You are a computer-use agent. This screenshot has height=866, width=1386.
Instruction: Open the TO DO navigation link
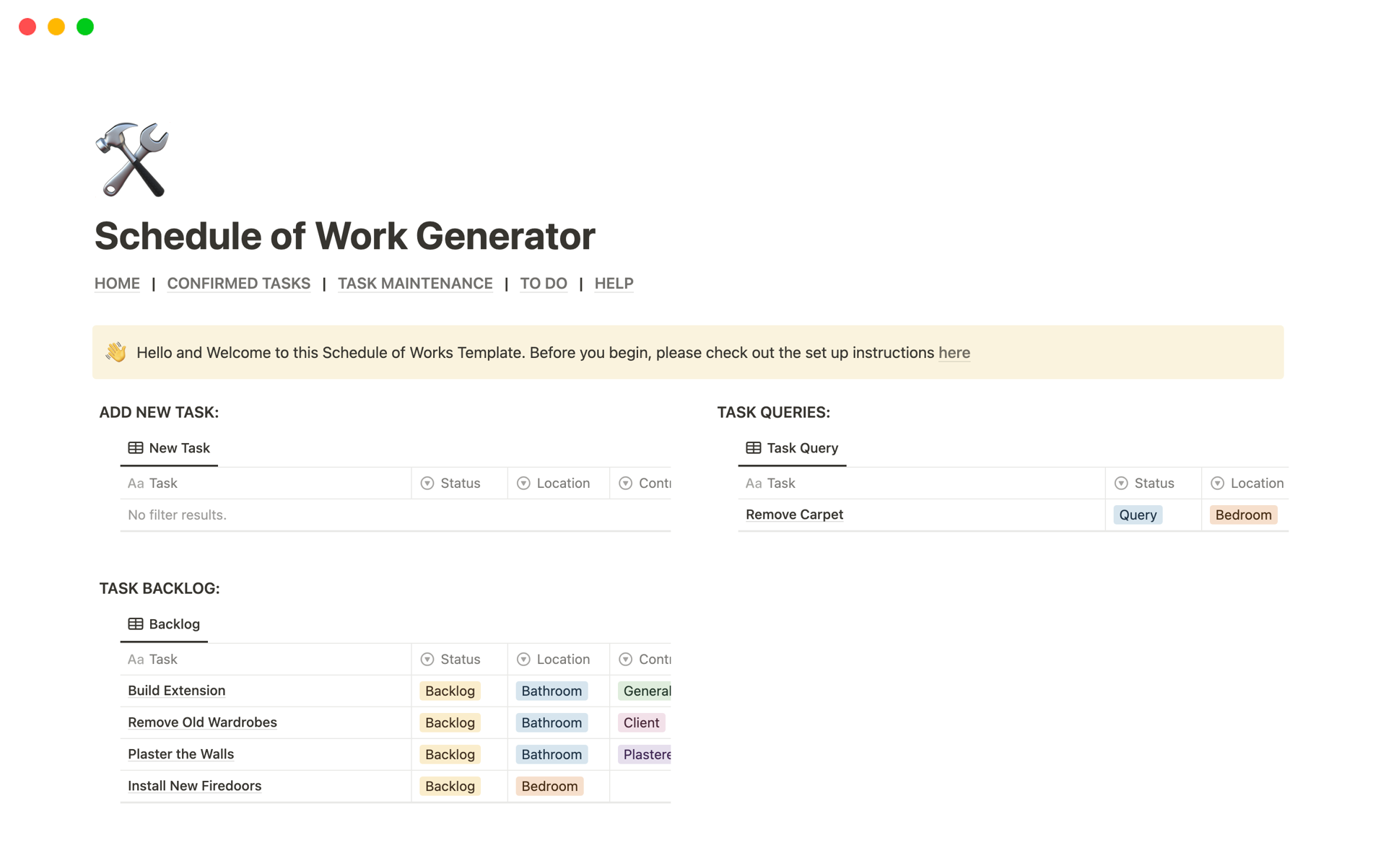tap(544, 284)
